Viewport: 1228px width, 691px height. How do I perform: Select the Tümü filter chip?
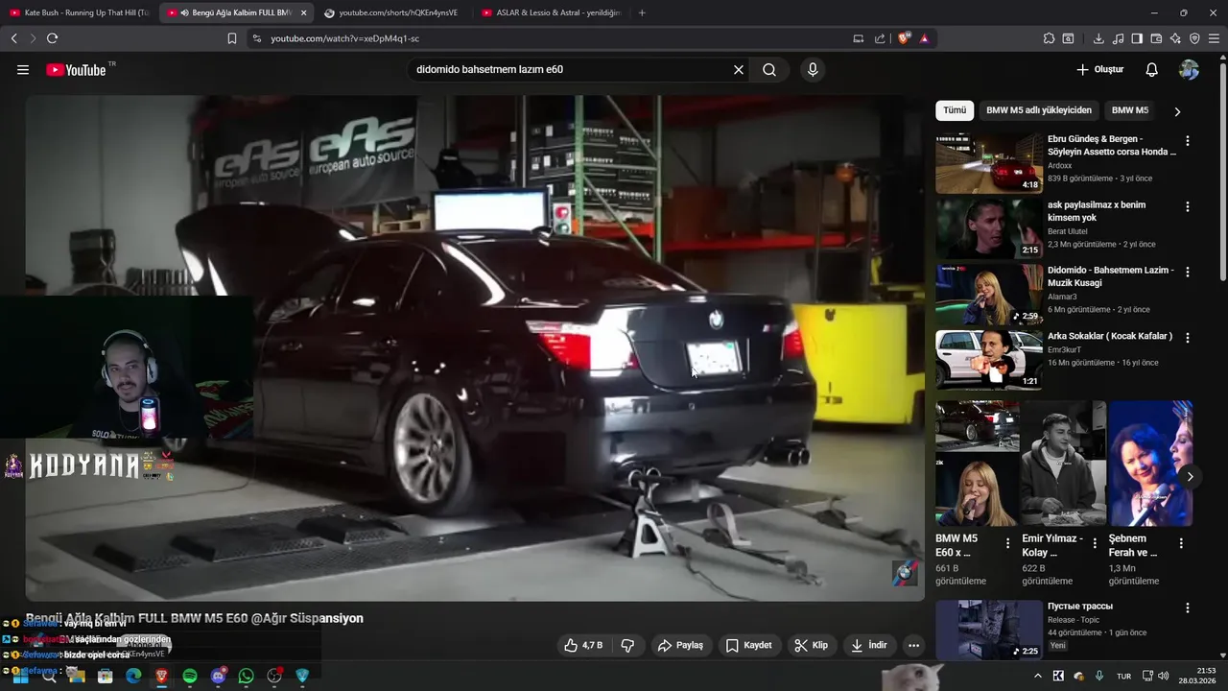955,110
